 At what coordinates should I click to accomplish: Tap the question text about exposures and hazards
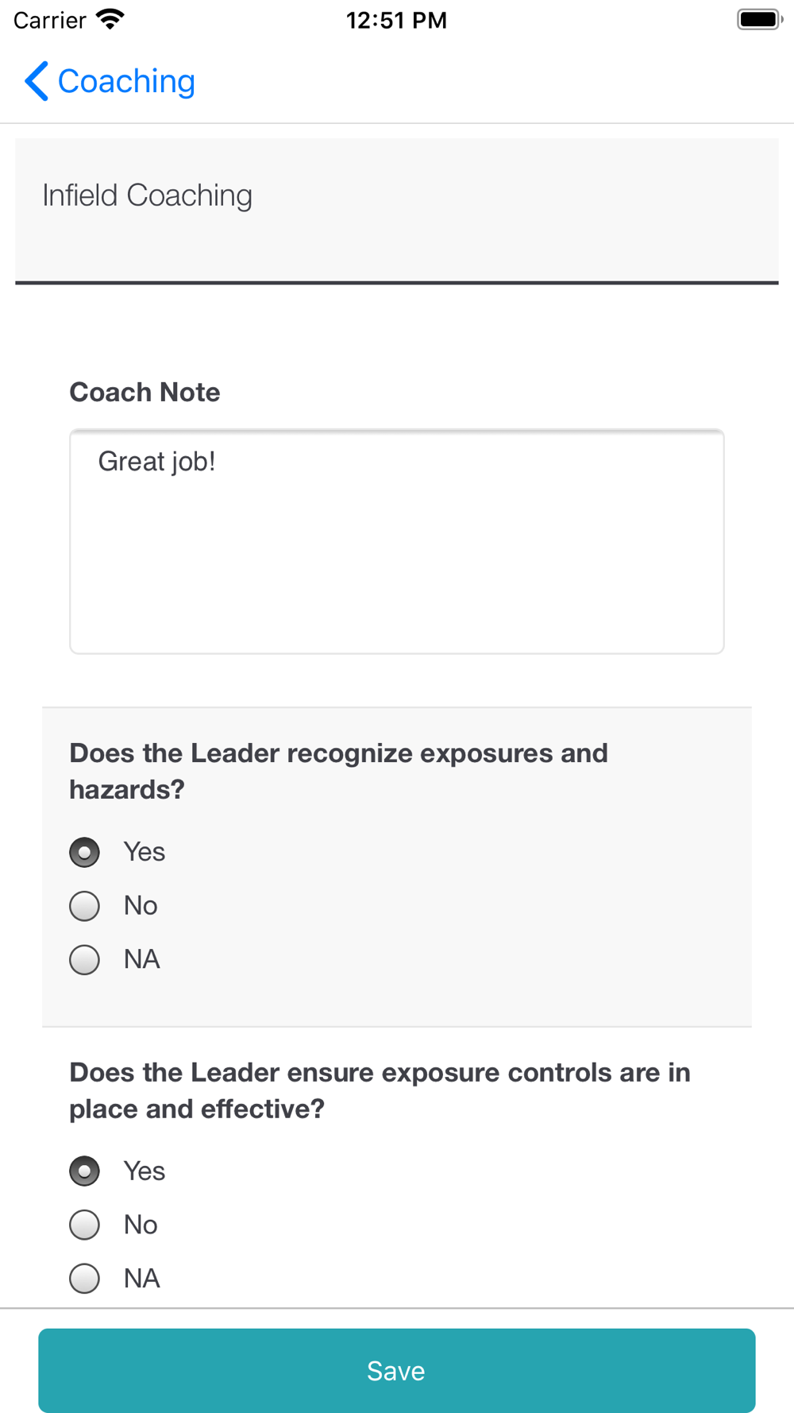[338, 771]
